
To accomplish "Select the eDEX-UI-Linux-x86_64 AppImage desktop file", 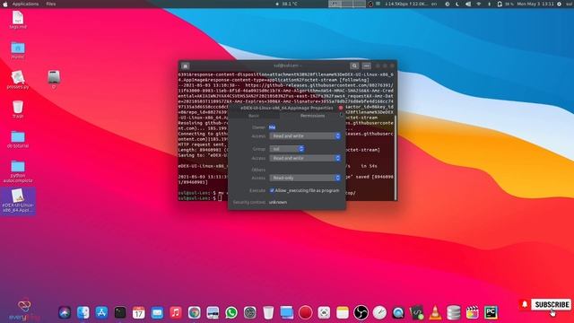I will click(x=18, y=201).
